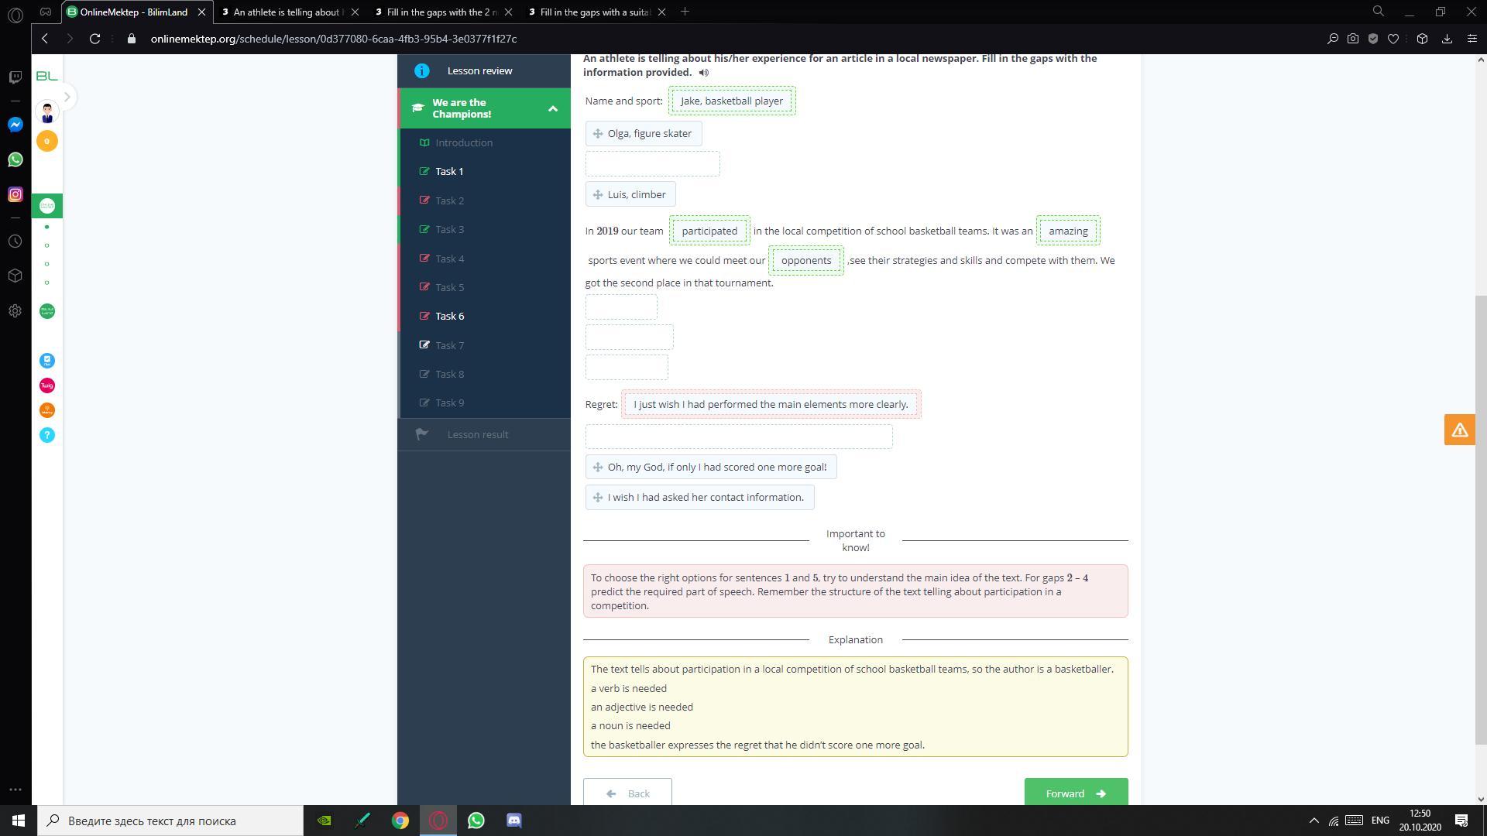1487x836 pixels.
Task: Click the Forward button
Action: 1075,793
